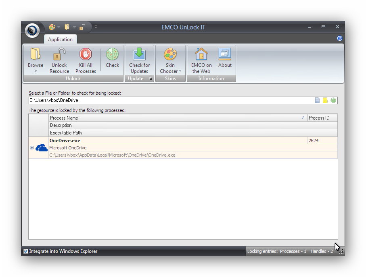Viewport: 366px width, 277px height.
Task: Click browse for file icon in path field
Action: point(317,100)
